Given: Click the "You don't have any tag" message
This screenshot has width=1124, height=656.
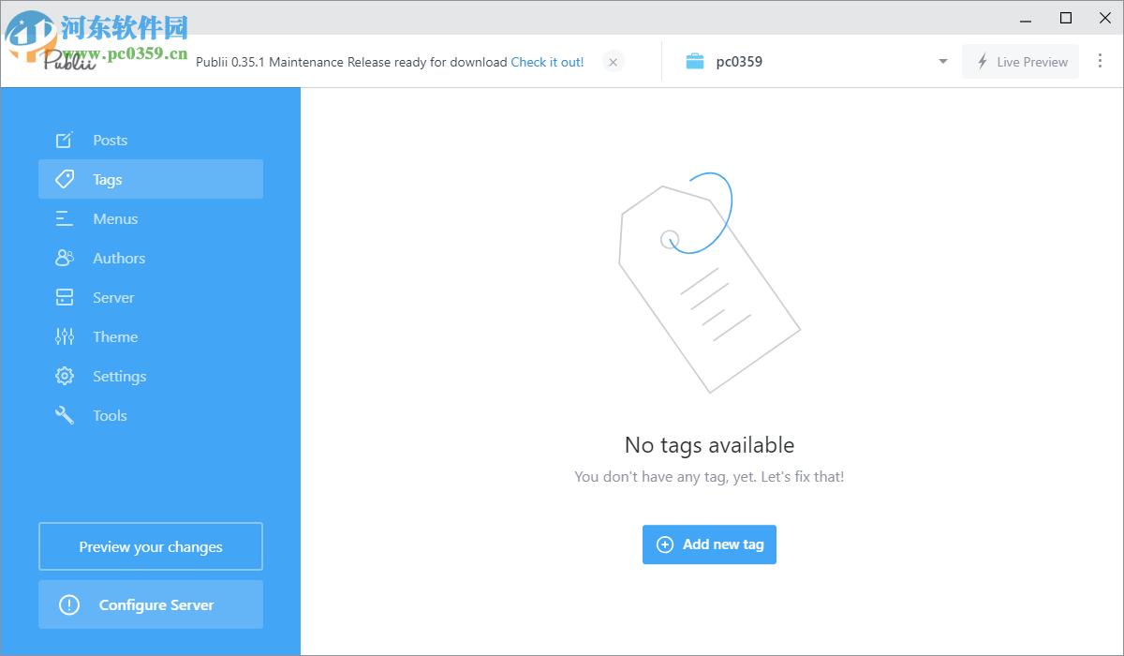Looking at the screenshot, I should (x=709, y=477).
